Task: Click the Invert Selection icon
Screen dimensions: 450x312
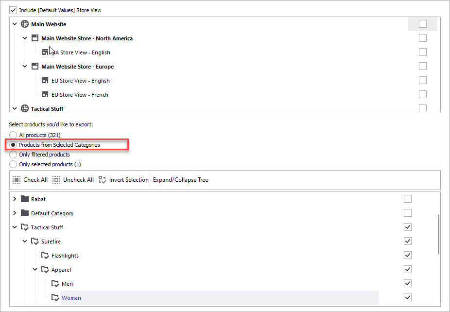Action: pyautogui.click(x=103, y=180)
